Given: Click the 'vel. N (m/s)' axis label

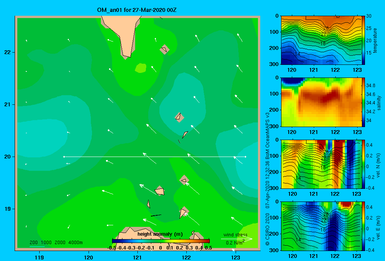Looking at the screenshot, I should click(x=378, y=165).
